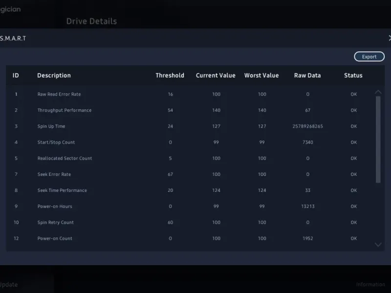Click current value 140 for Throughput Performance
This screenshot has height=293, width=391.
(x=216, y=110)
